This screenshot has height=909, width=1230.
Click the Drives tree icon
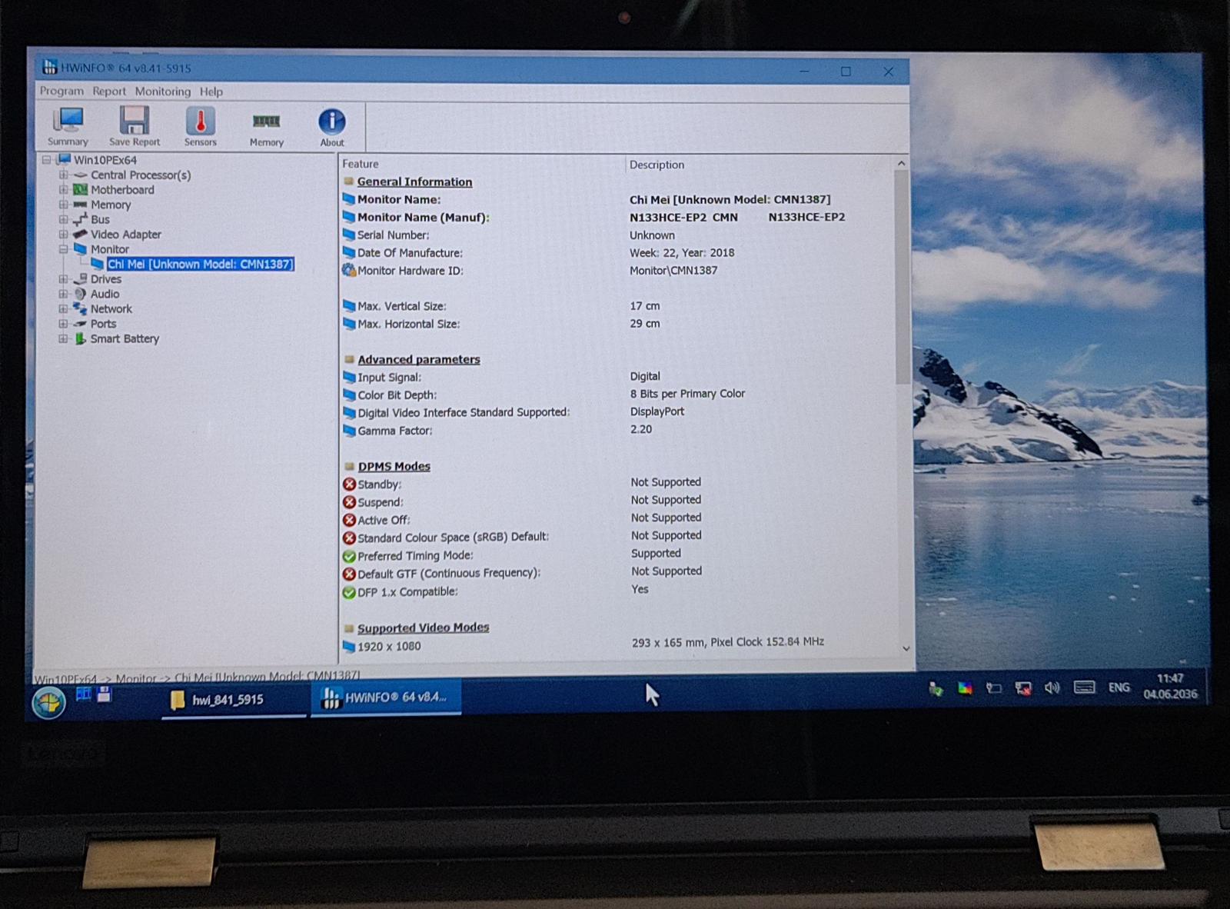(x=80, y=278)
